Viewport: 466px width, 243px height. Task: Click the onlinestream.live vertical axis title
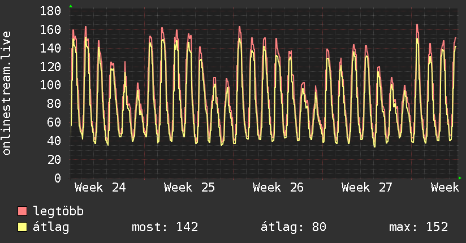pyautogui.click(x=7, y=93)
